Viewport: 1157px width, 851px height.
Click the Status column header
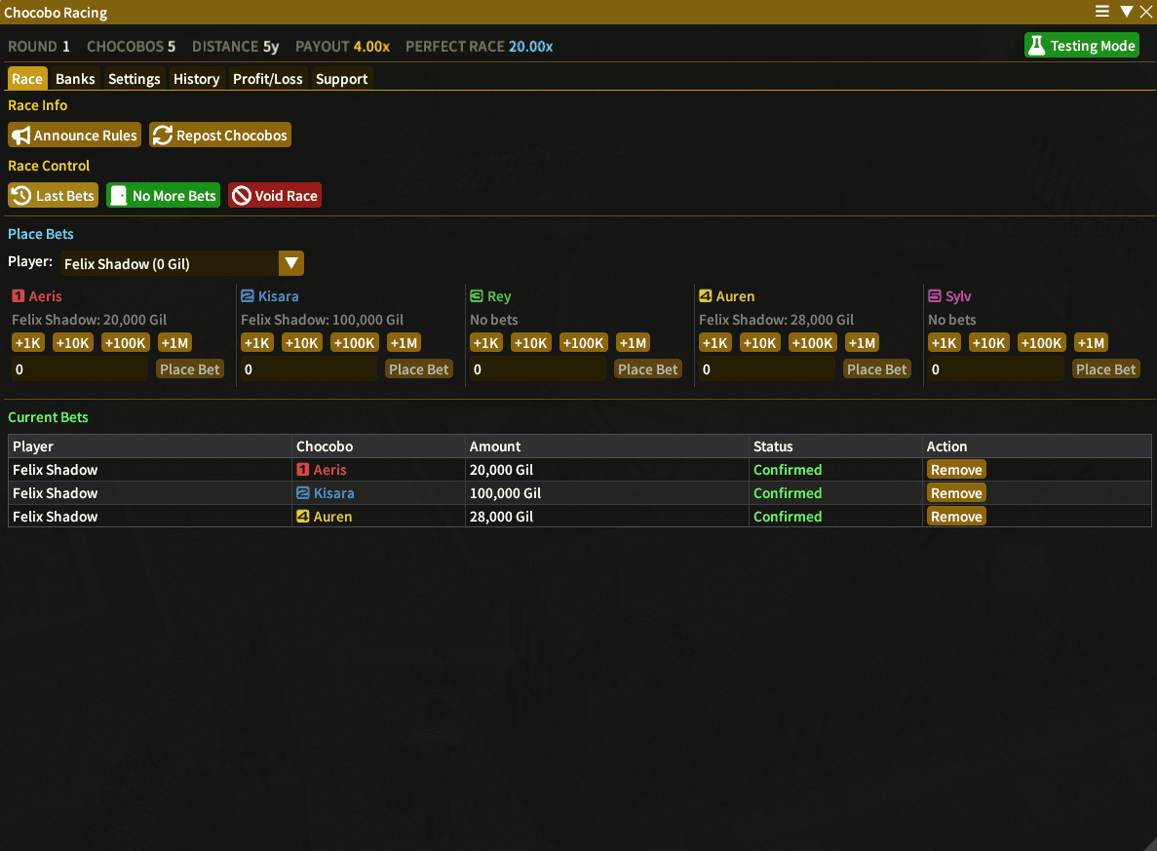coord(835,445)
